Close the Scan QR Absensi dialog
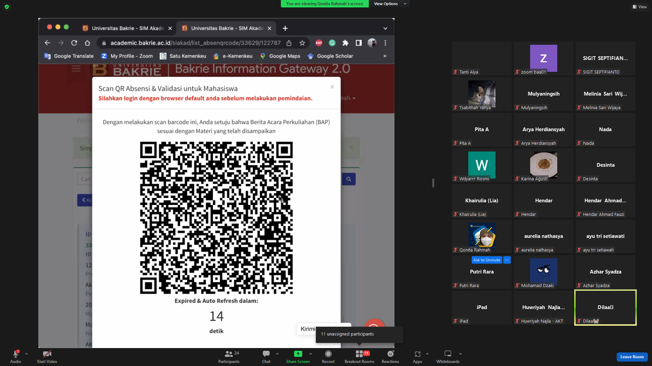652x366 pixels. [332, 87]
